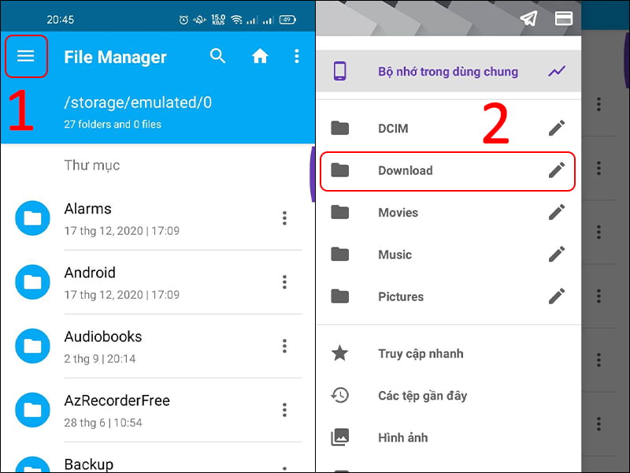Screen dimensions: 630x473
Task: Tap the AzRecorderFree folder name
Action: pos(117,400)
